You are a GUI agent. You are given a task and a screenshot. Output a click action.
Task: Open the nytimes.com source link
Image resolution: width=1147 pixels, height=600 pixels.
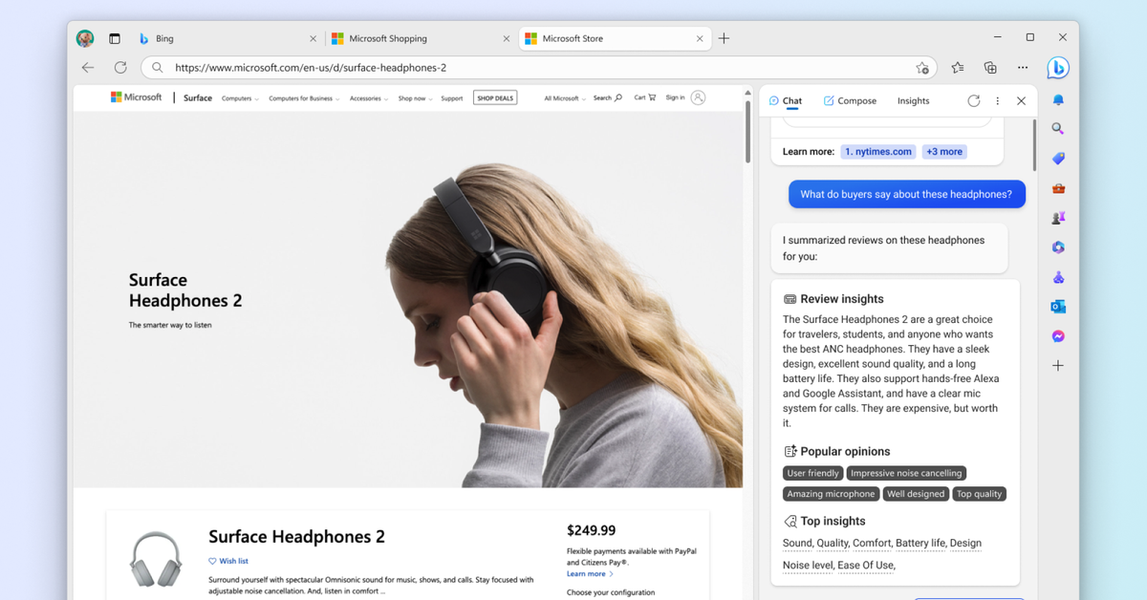pyautogui.click(x=878, y=152)
